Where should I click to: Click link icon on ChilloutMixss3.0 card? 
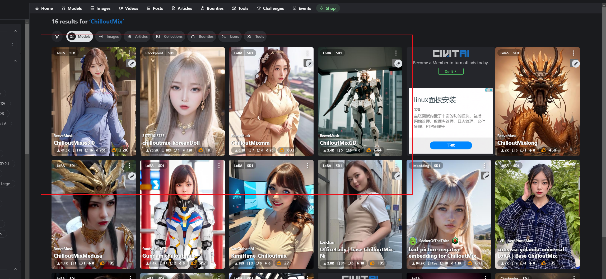(132, 63)
